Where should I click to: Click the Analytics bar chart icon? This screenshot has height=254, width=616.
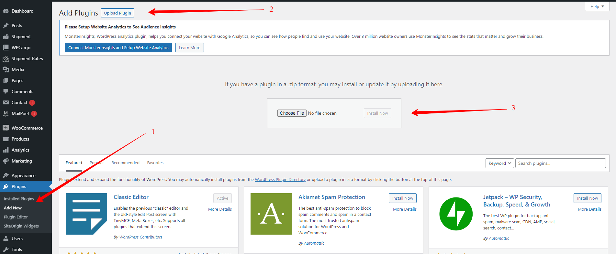6,150
